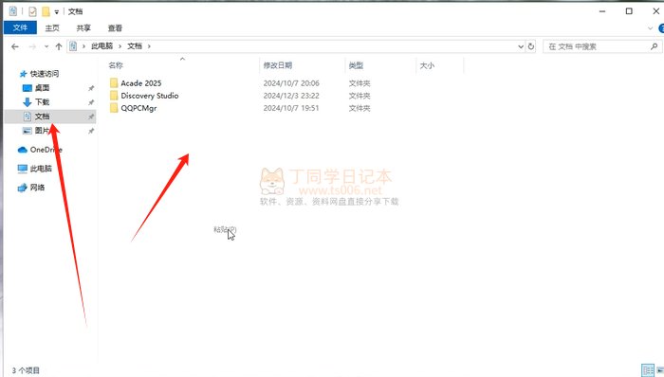
Task: Switch to the 主页 ribbon tab
Action: 52,27
